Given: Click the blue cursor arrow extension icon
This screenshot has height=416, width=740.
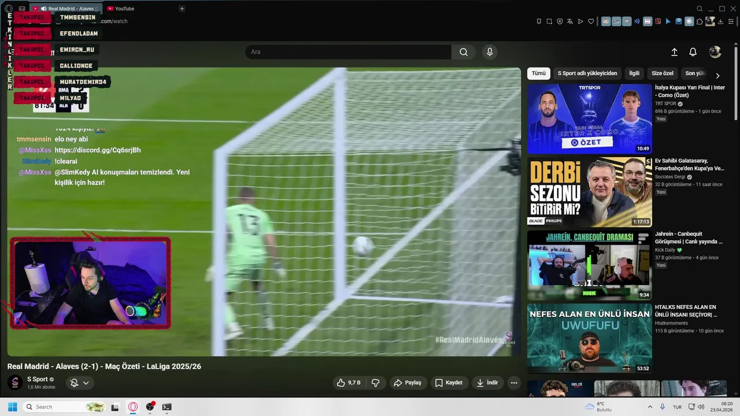Looking at the screenshot, I should [x=668, y=21].
